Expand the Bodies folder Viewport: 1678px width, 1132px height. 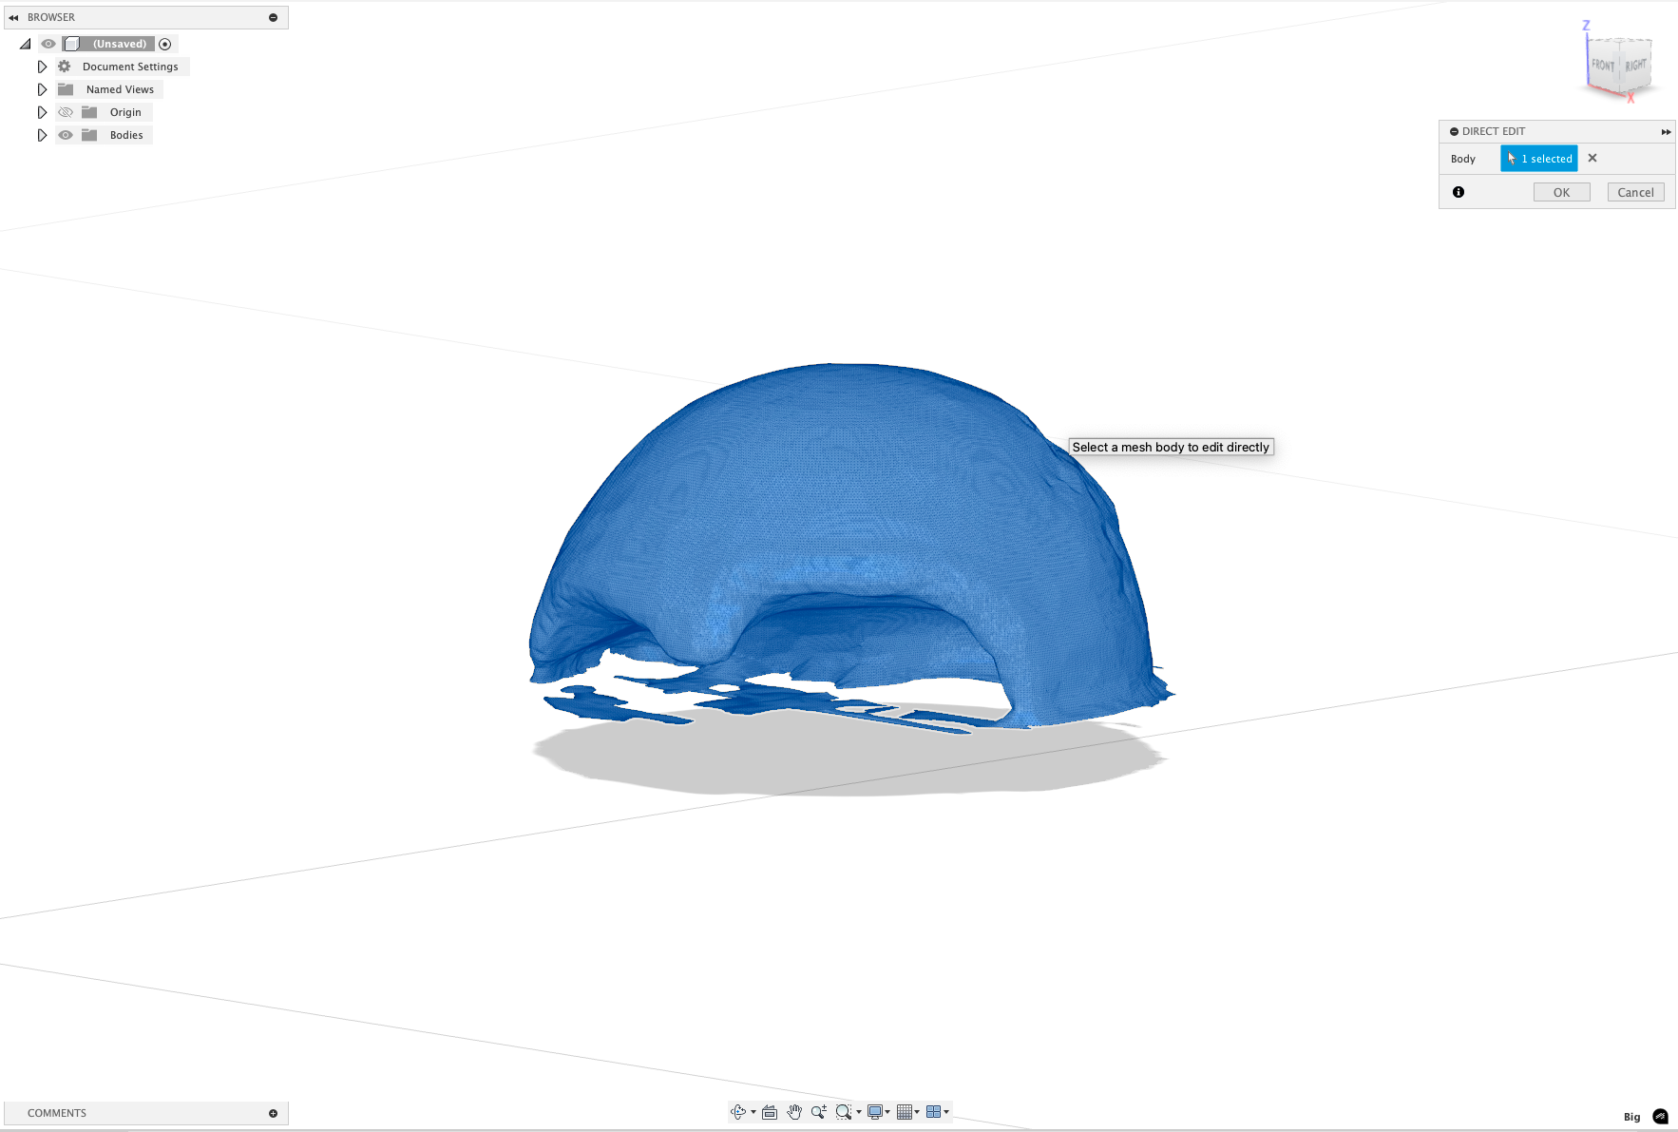(42, 135)
